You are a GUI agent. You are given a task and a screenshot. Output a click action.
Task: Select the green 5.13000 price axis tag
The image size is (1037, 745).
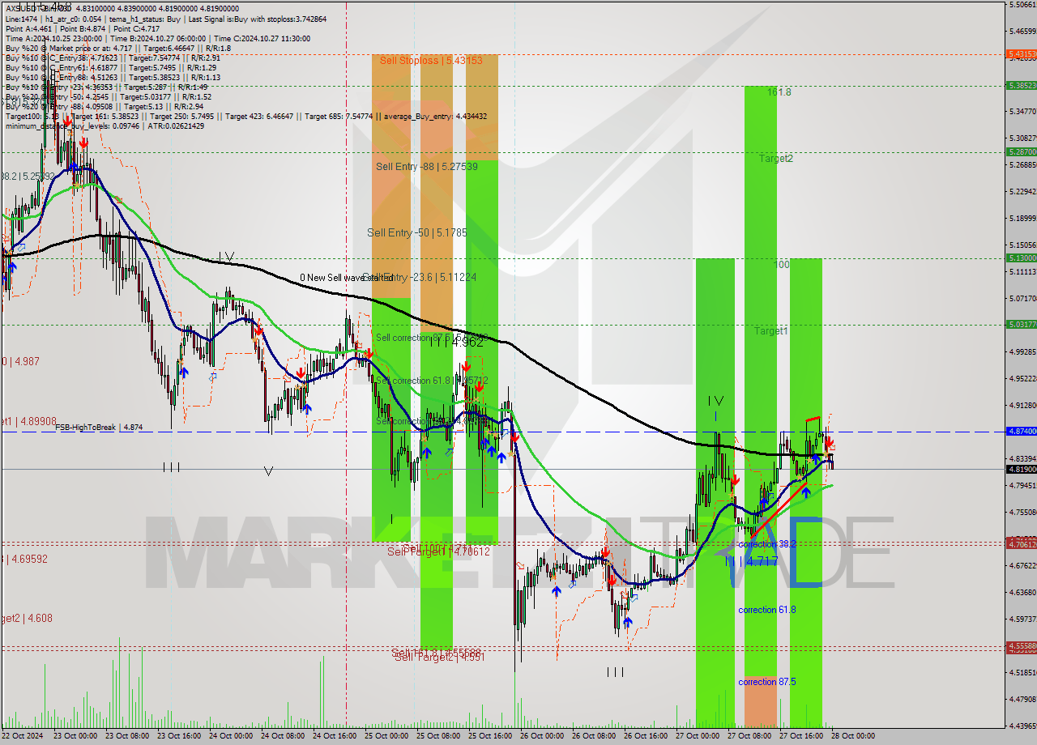pos(1022,258)
